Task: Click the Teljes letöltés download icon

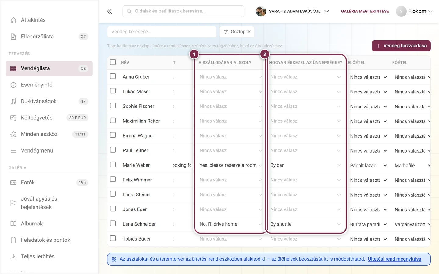Action: click(13, 257)
